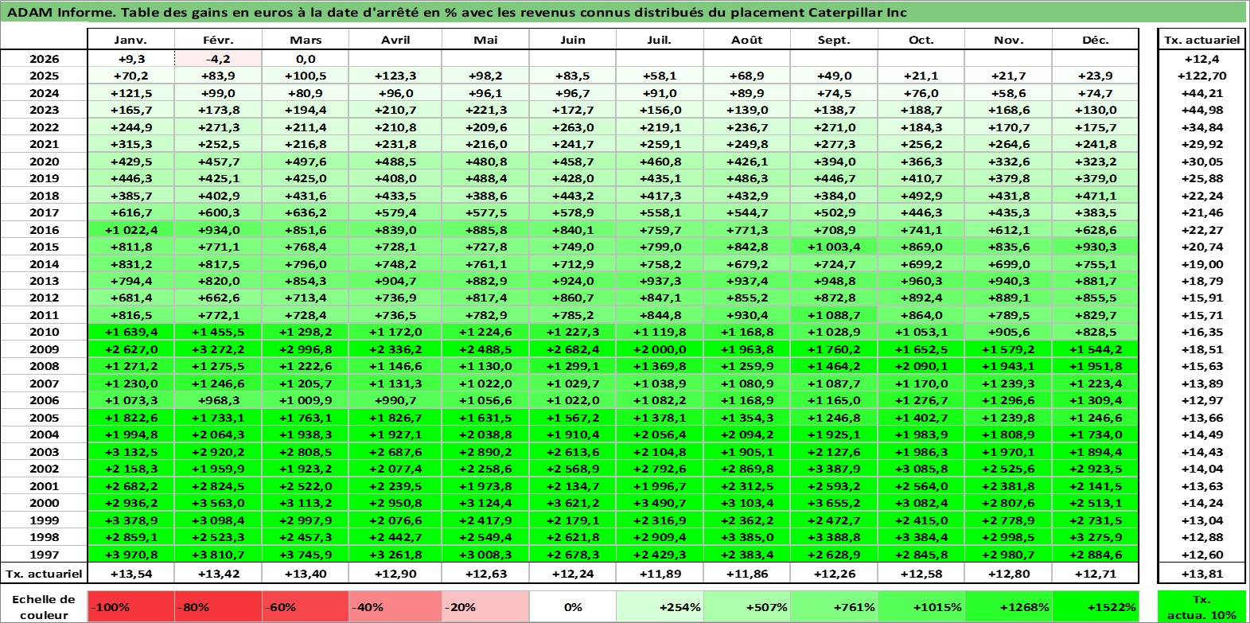Viewport: 1250px width, 623px height.
Task: Select the +1522% color scale swatch
Action: pyautogui.click(x=1096, y=606)
